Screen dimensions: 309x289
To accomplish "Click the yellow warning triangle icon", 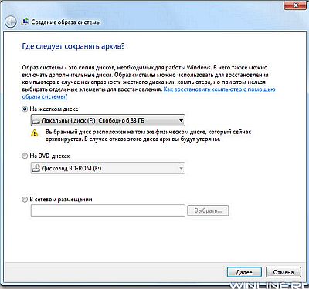I will tap(35, 133).
